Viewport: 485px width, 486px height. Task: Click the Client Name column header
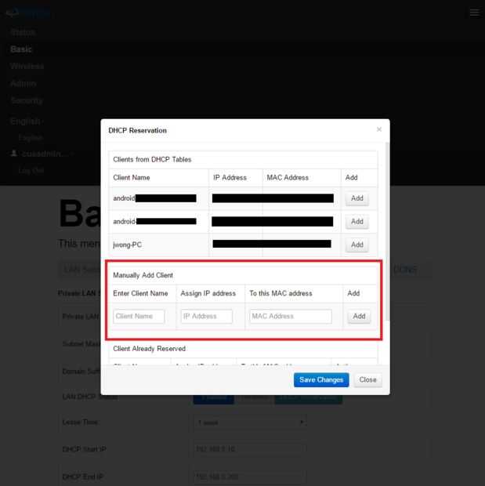pyautogui.click(x=132, y=178)
